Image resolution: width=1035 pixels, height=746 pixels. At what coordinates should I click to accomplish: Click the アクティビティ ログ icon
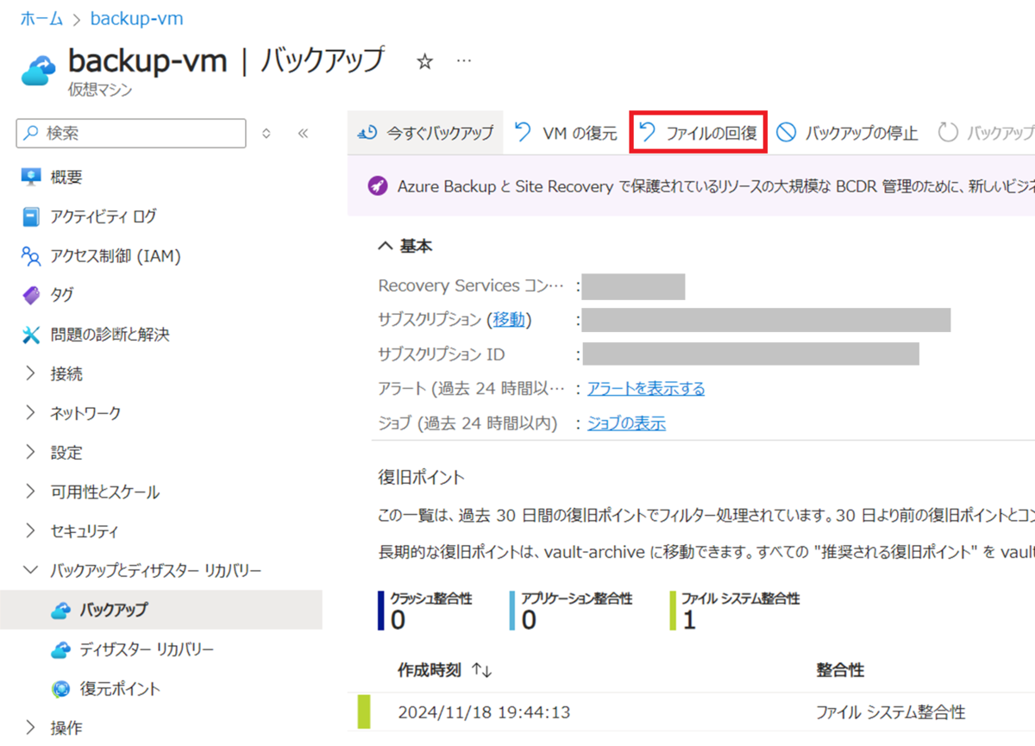31,216
